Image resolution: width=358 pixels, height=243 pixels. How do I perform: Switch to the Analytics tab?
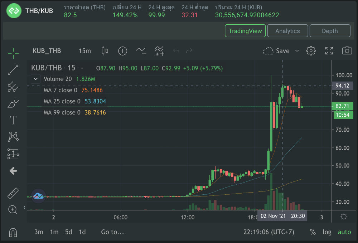[287, 31]
